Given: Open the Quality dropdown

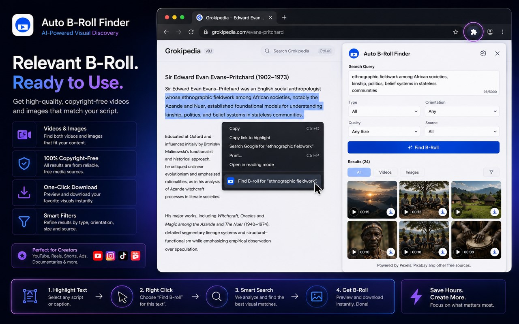Looking at the screenshot, I should [x=383, y=132].
